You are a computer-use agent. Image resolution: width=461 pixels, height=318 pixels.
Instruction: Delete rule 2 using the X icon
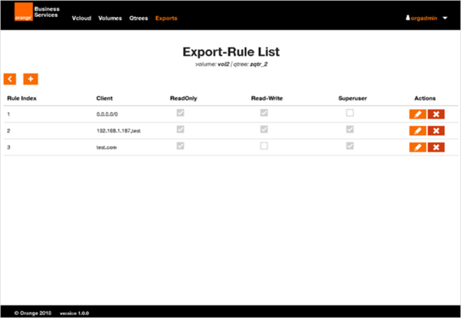click(x=436, y=131)
